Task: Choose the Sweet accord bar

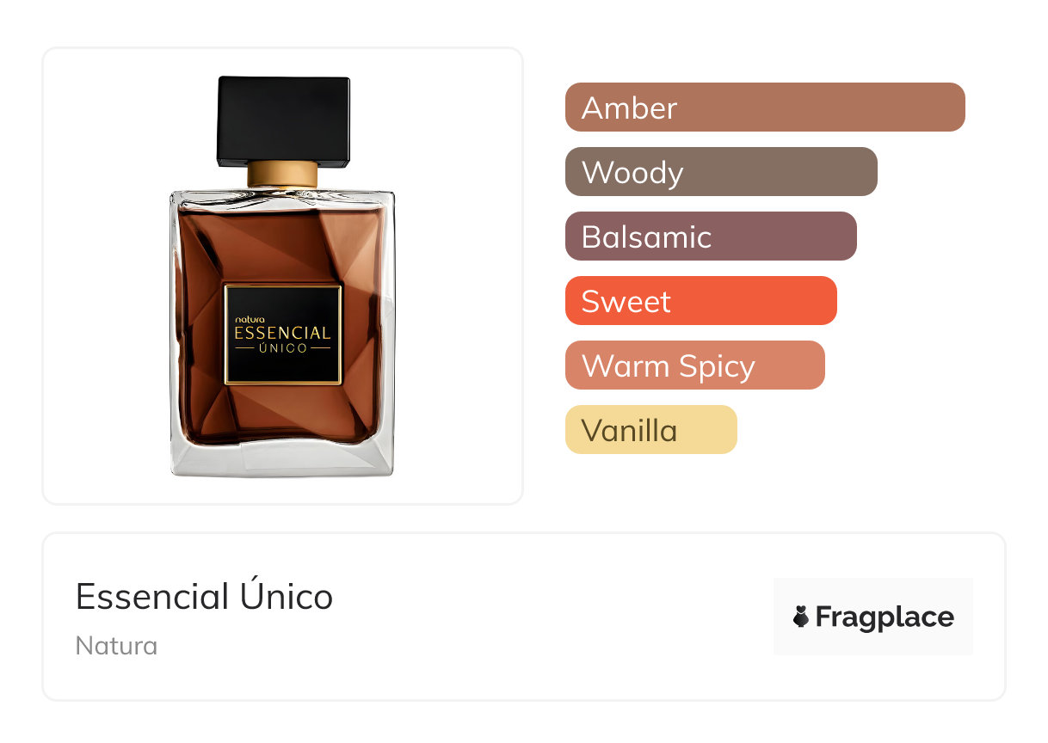Action: [700, 301]
